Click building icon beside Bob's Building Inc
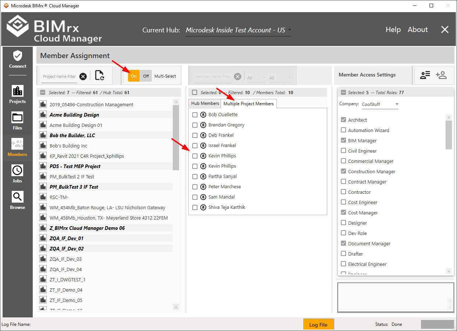The width and height of the screenshot is (457, 331). [43, 146]
